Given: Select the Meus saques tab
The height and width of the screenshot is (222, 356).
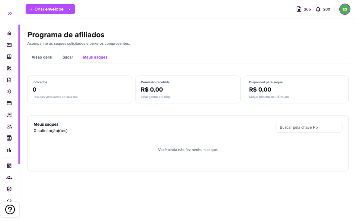Looking at the screenshot, I should (95, 57).
